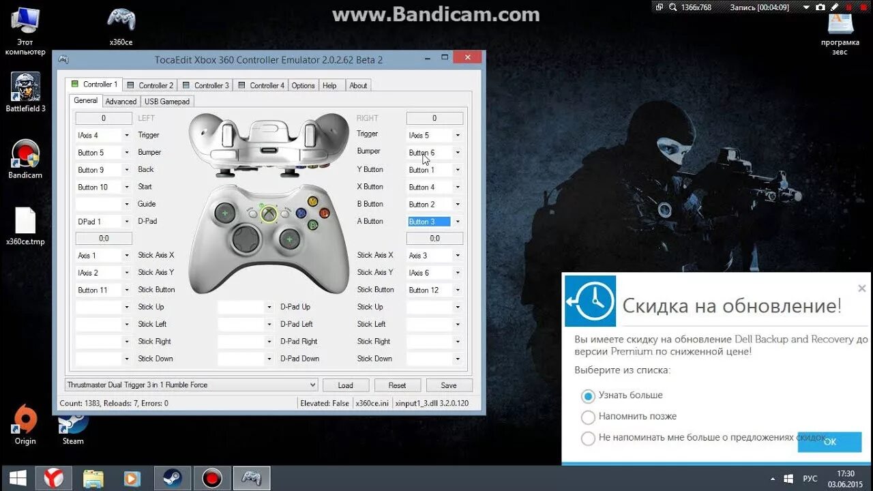Select the x360ce.tmp file icon

point(25,226)
